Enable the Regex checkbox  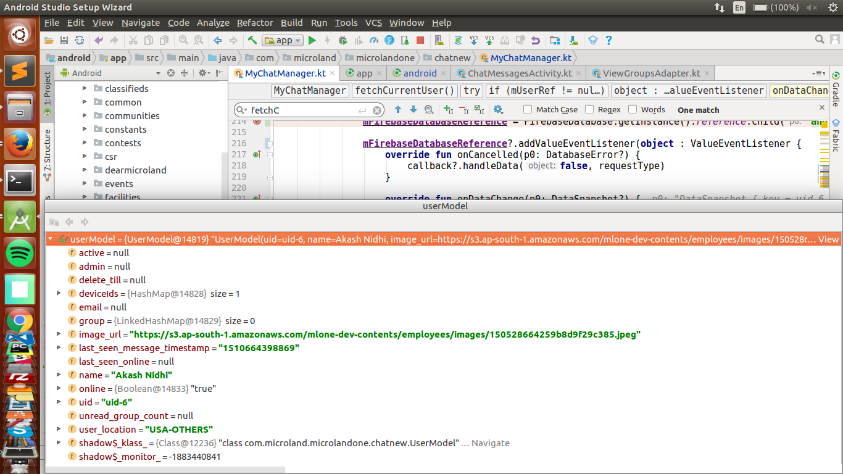tap(589, 109)
